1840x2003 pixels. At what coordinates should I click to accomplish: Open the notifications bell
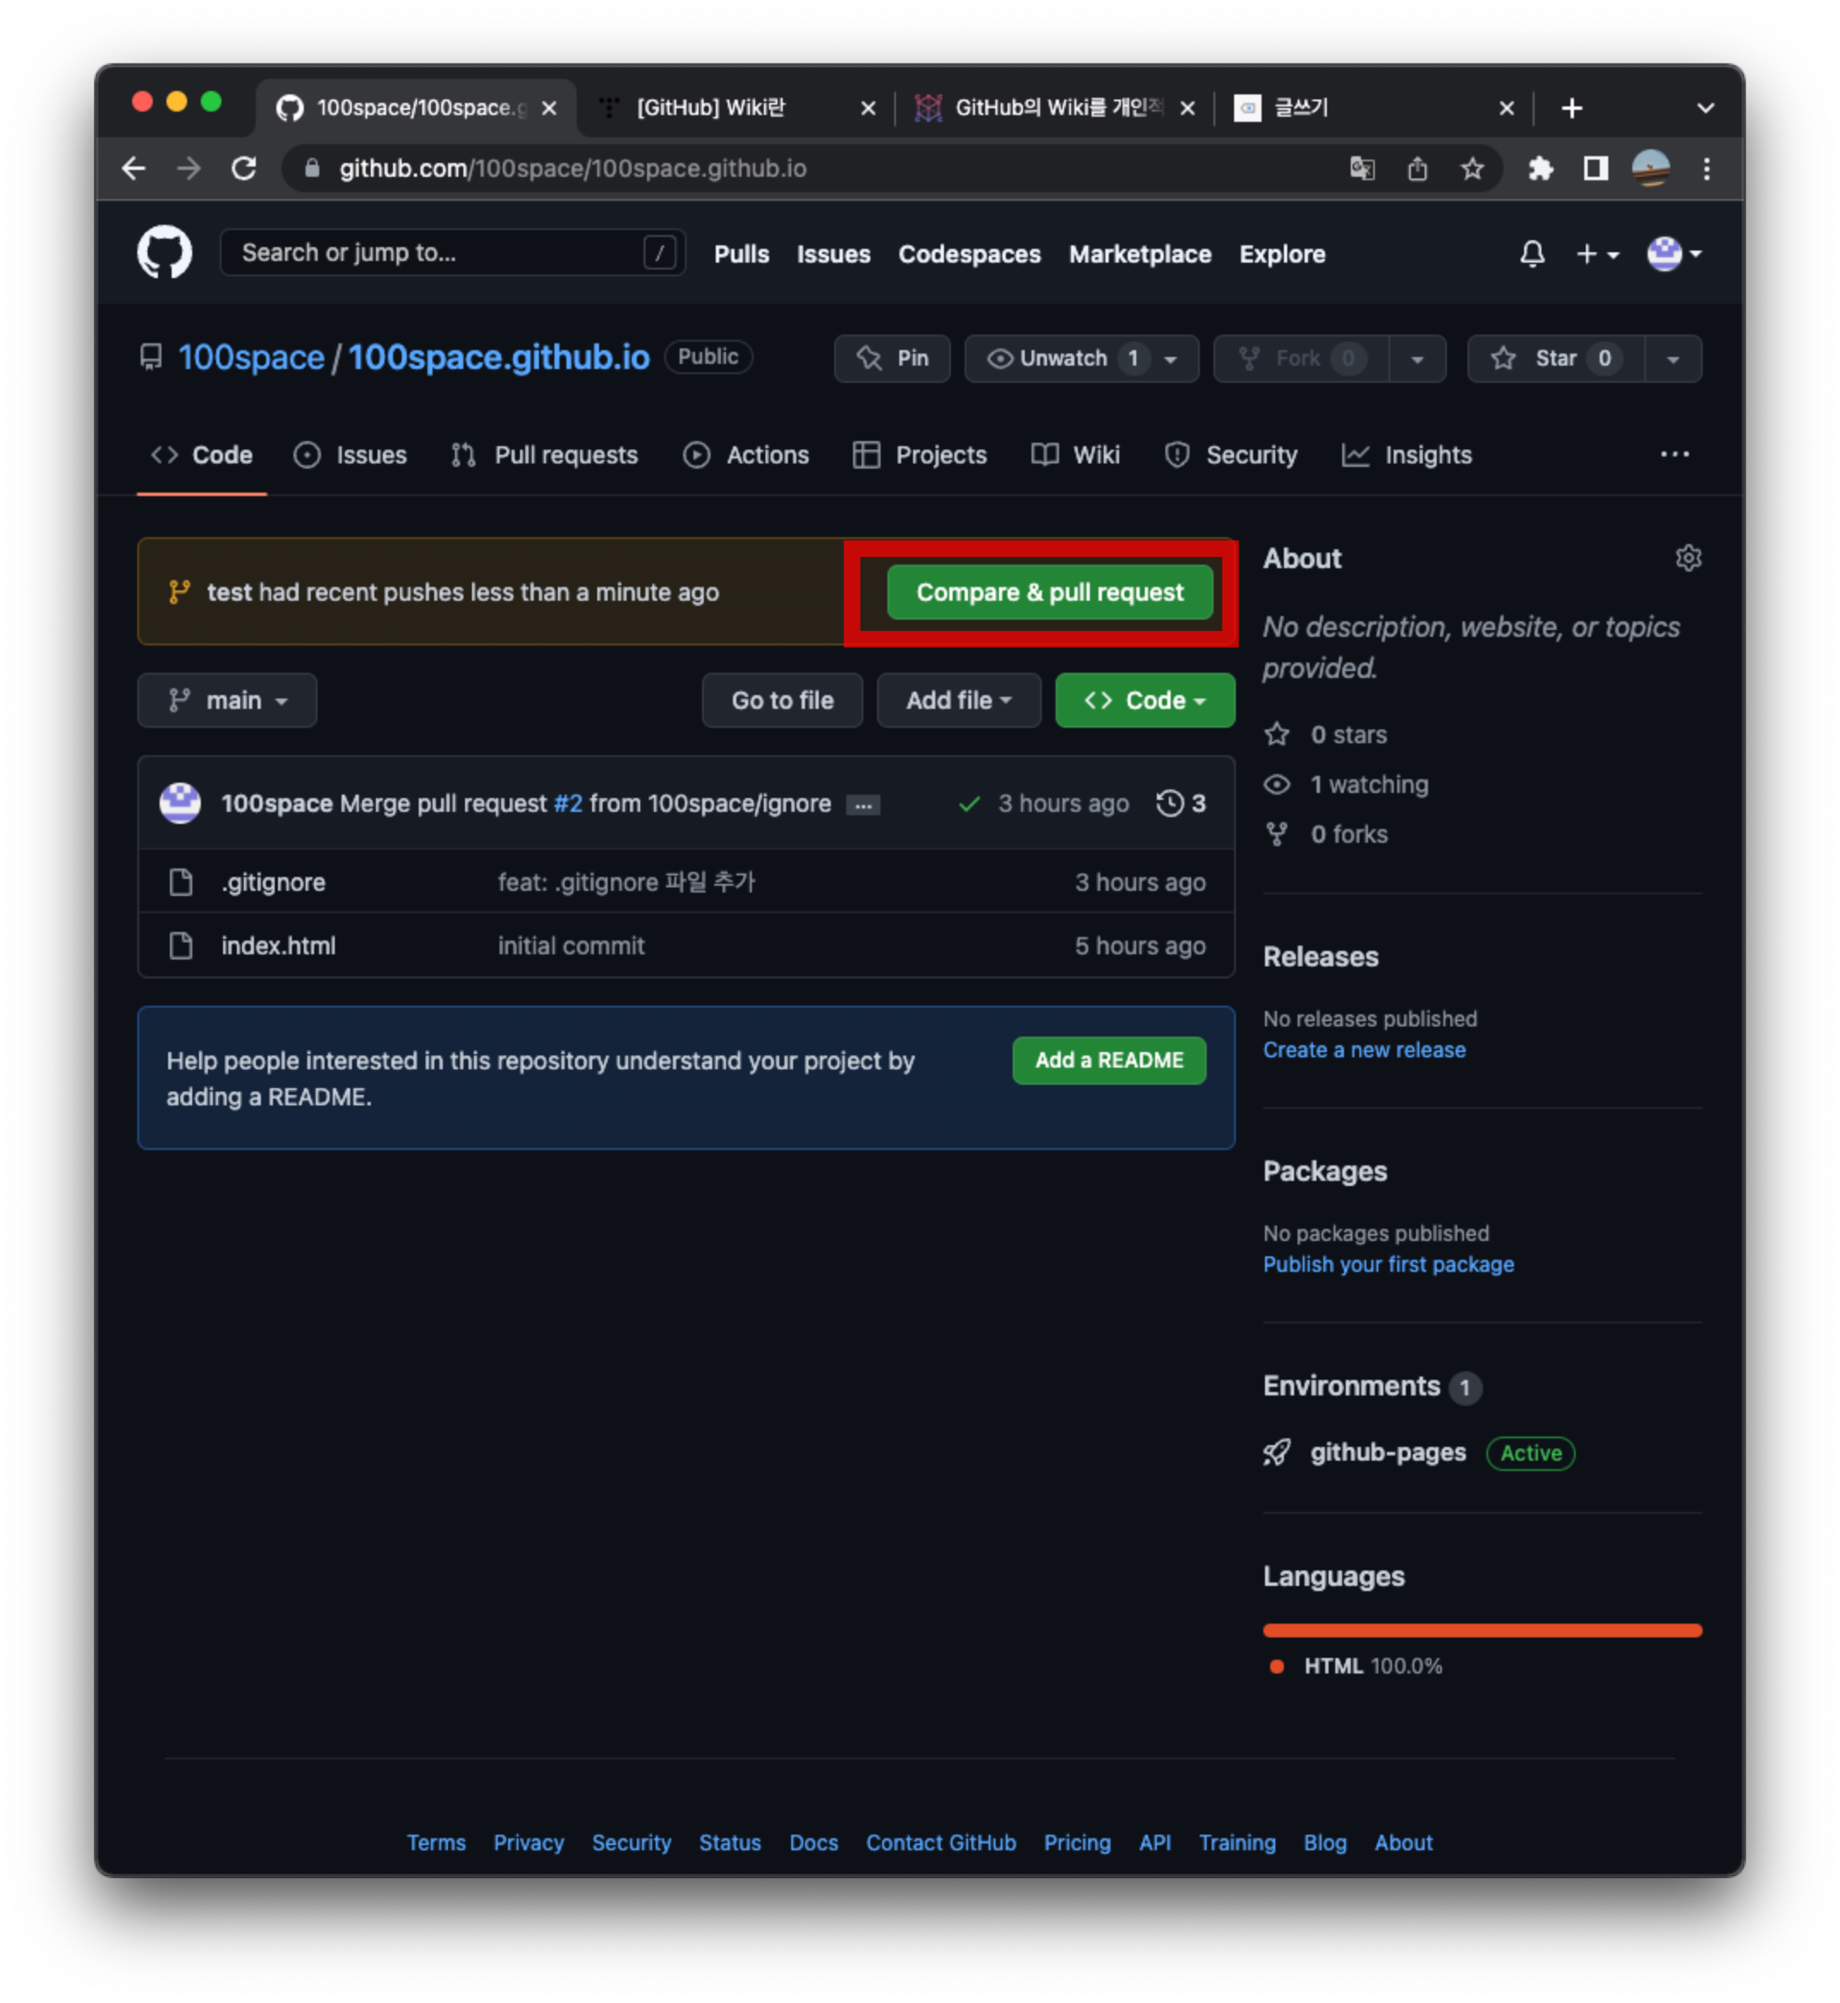coord(1533,254)
